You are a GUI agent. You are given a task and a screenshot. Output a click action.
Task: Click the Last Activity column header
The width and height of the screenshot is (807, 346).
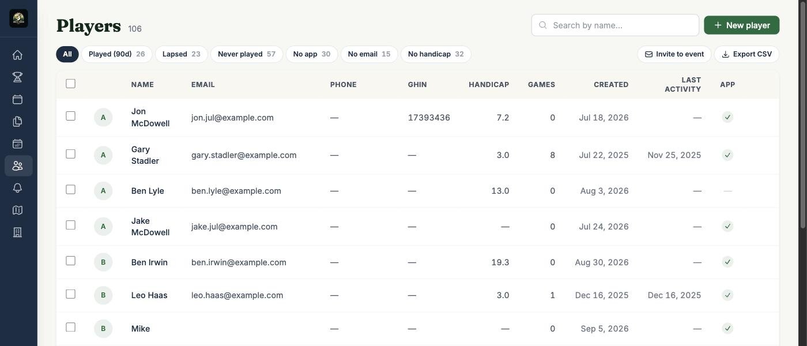(683, 85)
